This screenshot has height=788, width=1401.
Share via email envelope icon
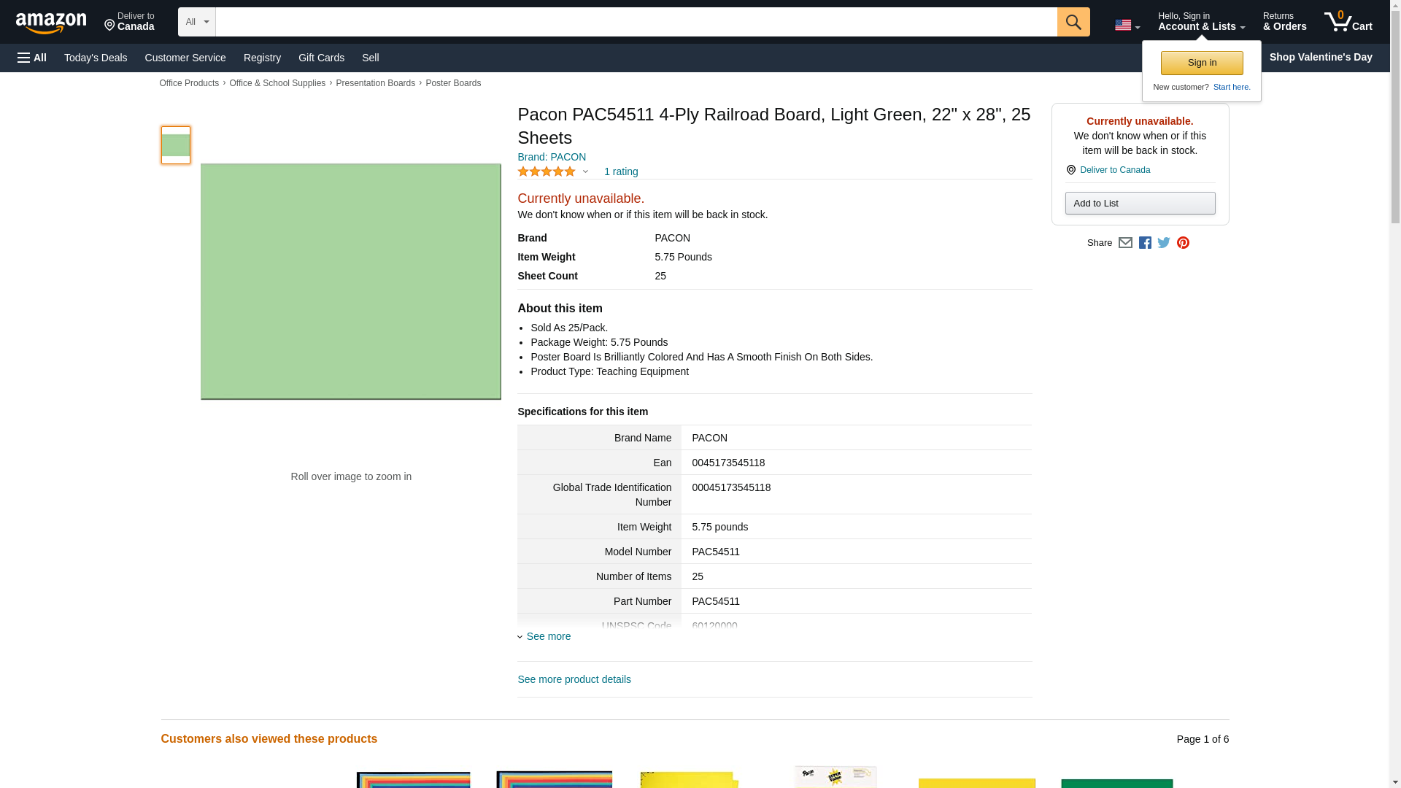pyautogui.click(x=1125, y=243)
